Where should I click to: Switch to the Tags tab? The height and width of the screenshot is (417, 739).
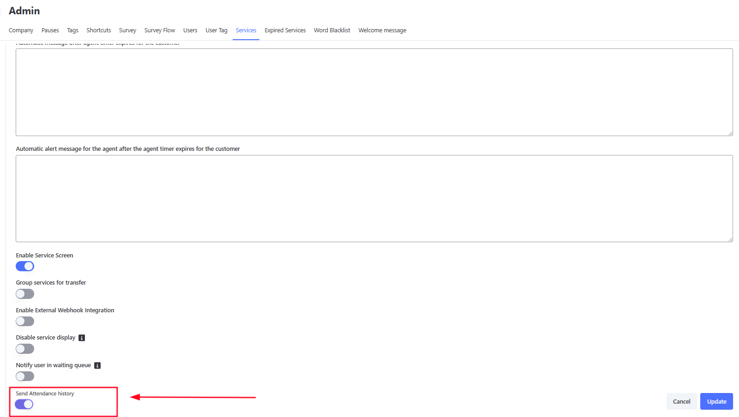(x=72, y=30)
